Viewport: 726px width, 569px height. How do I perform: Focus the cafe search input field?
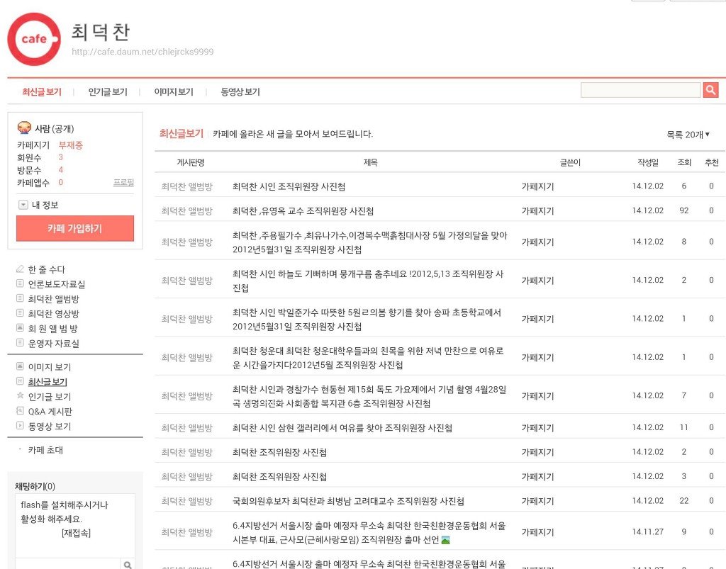(x=640, y=90)
